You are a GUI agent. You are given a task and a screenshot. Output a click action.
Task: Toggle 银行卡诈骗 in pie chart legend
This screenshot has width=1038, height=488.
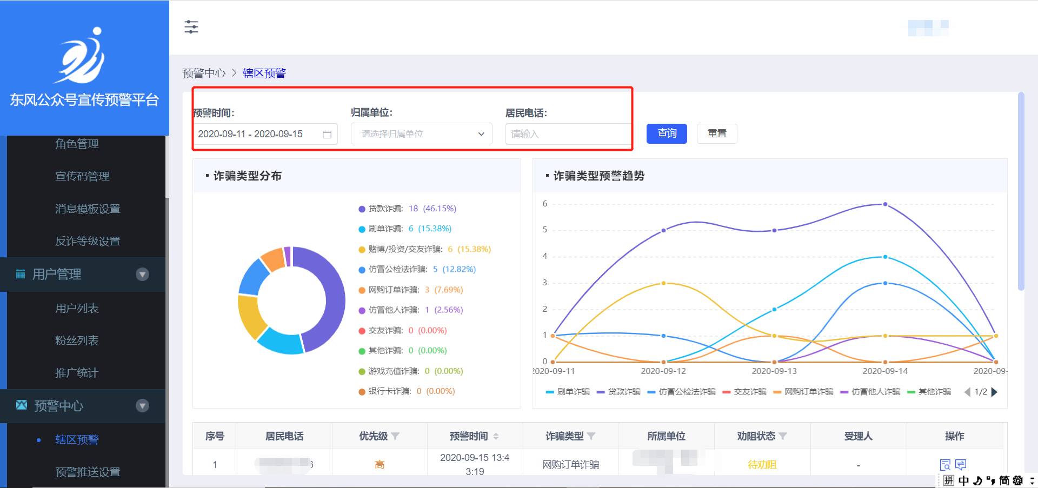(x=407, y=391)
